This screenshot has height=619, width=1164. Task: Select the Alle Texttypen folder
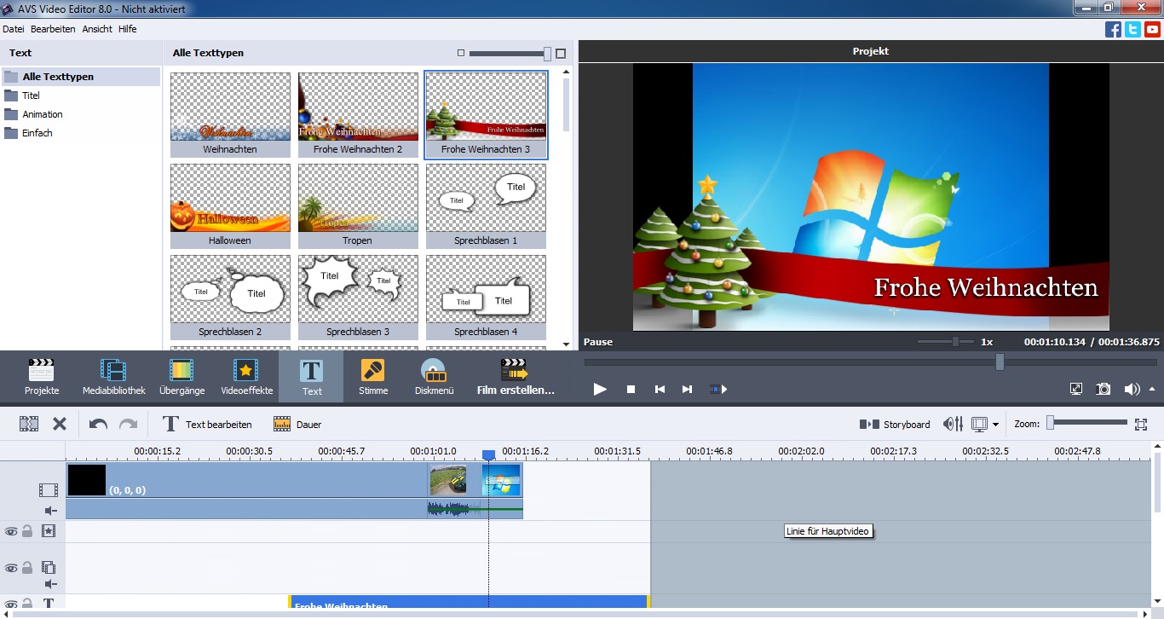coord(81,77)
